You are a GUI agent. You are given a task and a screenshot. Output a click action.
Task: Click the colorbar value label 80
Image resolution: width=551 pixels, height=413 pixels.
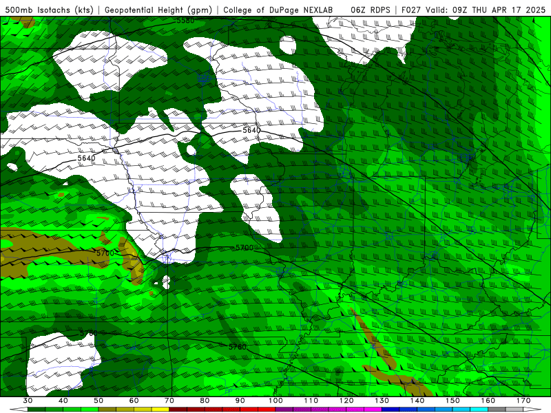coord(205,401)
